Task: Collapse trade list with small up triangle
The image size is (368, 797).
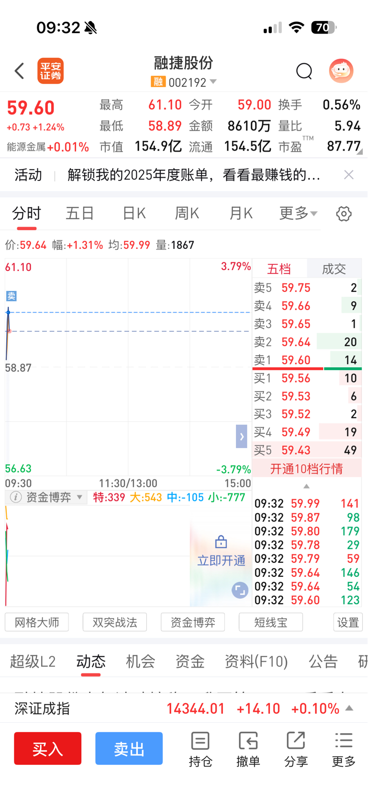Action: click(307, 486)
